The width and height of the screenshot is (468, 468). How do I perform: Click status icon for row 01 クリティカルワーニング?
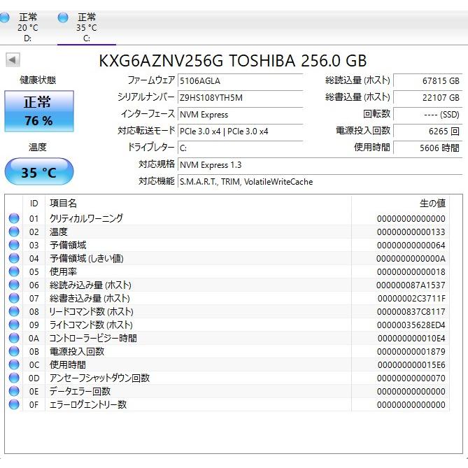pos(14,218)
